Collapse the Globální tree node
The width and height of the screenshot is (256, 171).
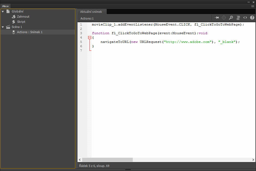[3, 11]
